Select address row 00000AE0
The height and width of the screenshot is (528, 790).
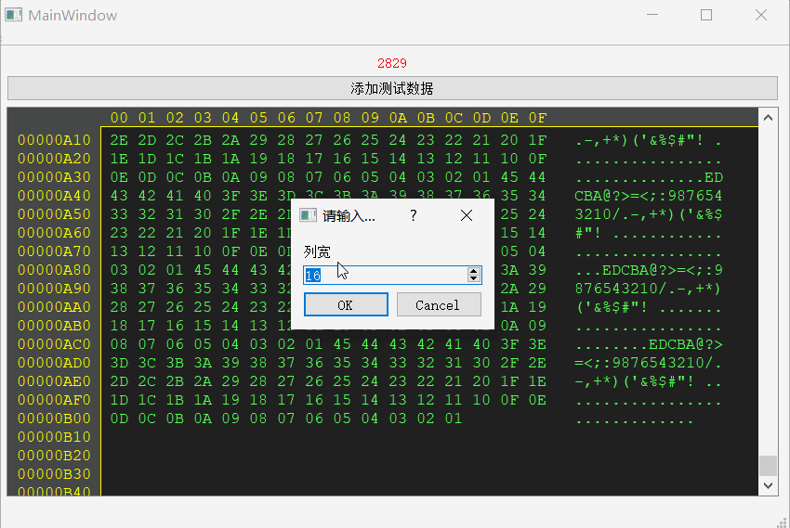(55, 381)
